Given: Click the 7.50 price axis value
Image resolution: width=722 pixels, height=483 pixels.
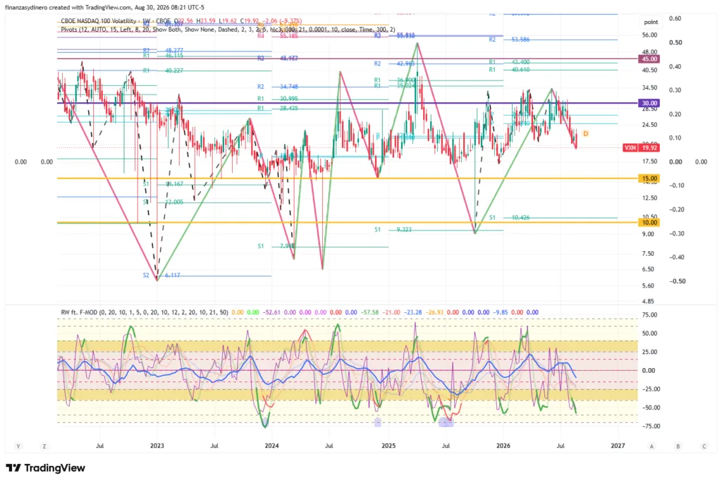Looking at the screenshot, I should point(649,253).
